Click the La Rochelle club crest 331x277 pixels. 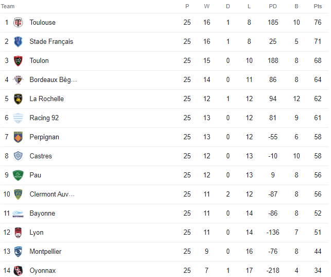click(x=18, y=99)
